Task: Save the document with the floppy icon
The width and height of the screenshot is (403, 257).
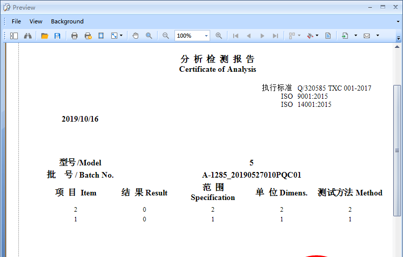Action: (57, 36)
